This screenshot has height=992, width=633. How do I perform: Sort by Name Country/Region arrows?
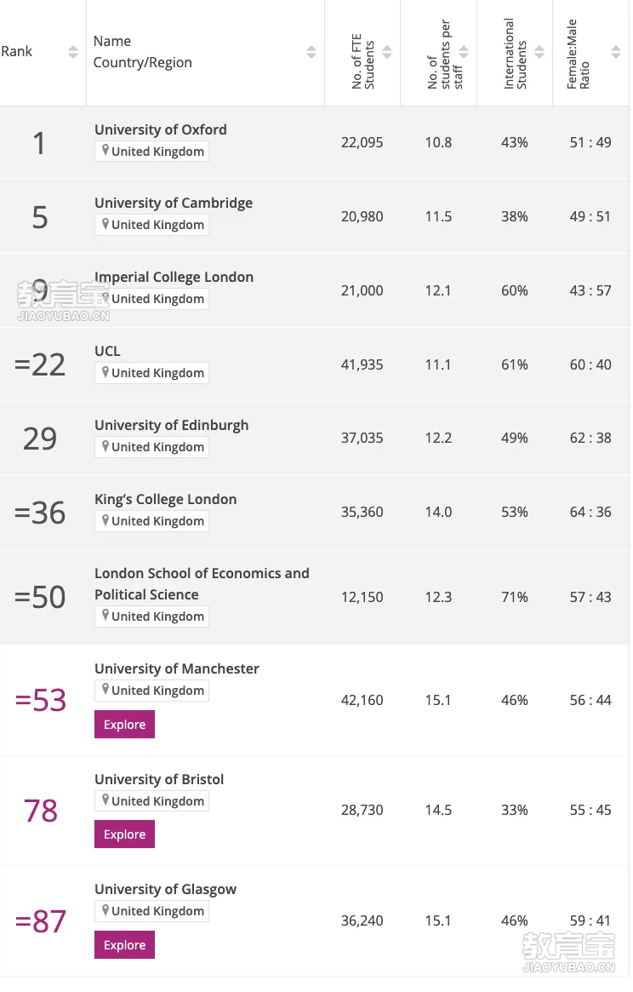click(x=311, y=52)
